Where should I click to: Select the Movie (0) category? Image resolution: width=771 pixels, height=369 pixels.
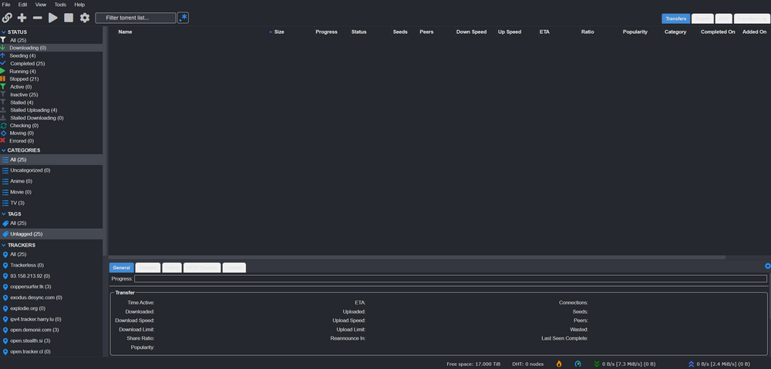[51, 192]
